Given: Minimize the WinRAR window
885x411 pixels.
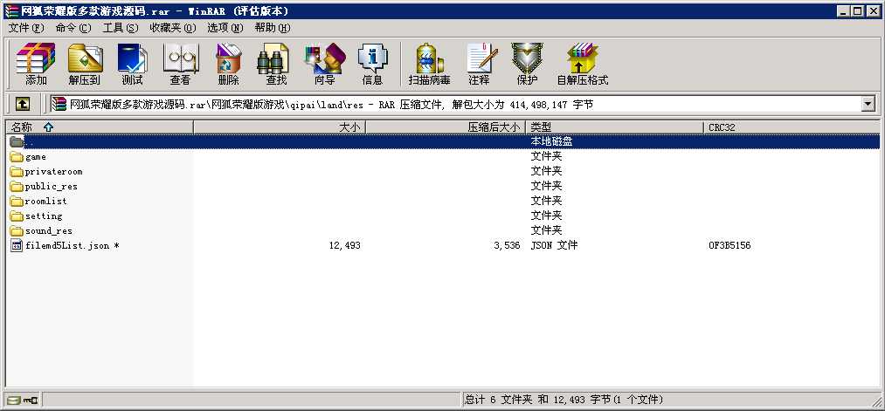Looking at the screenshot, I should [844, 11].
